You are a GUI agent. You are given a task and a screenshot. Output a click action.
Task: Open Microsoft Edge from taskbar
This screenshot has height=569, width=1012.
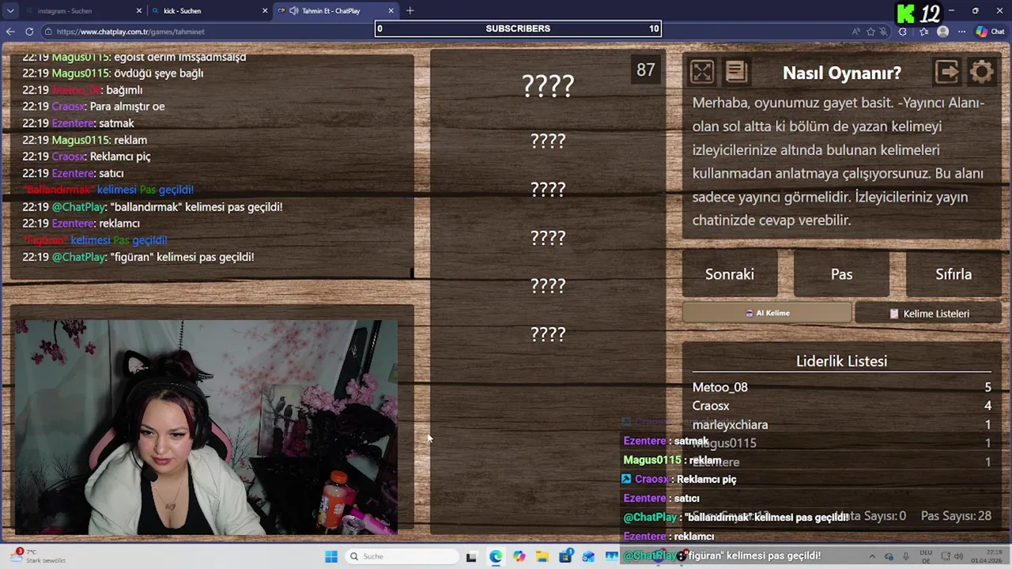click(x=495, y=556)
